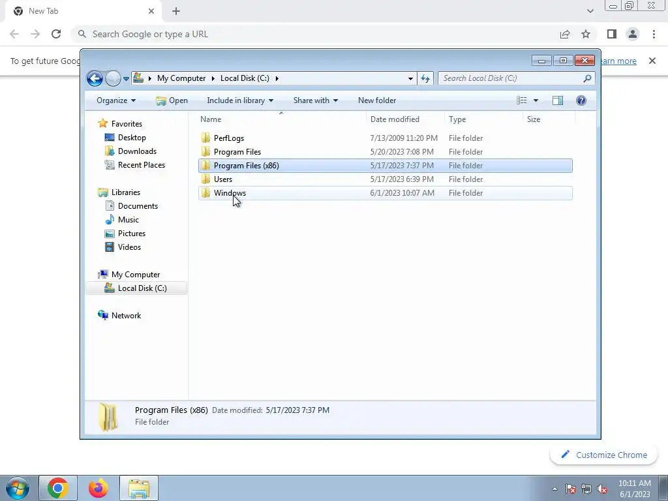Click the PerfLogs folder name
The height and width of the screenshot is (501, 668).
coord(229,138)
